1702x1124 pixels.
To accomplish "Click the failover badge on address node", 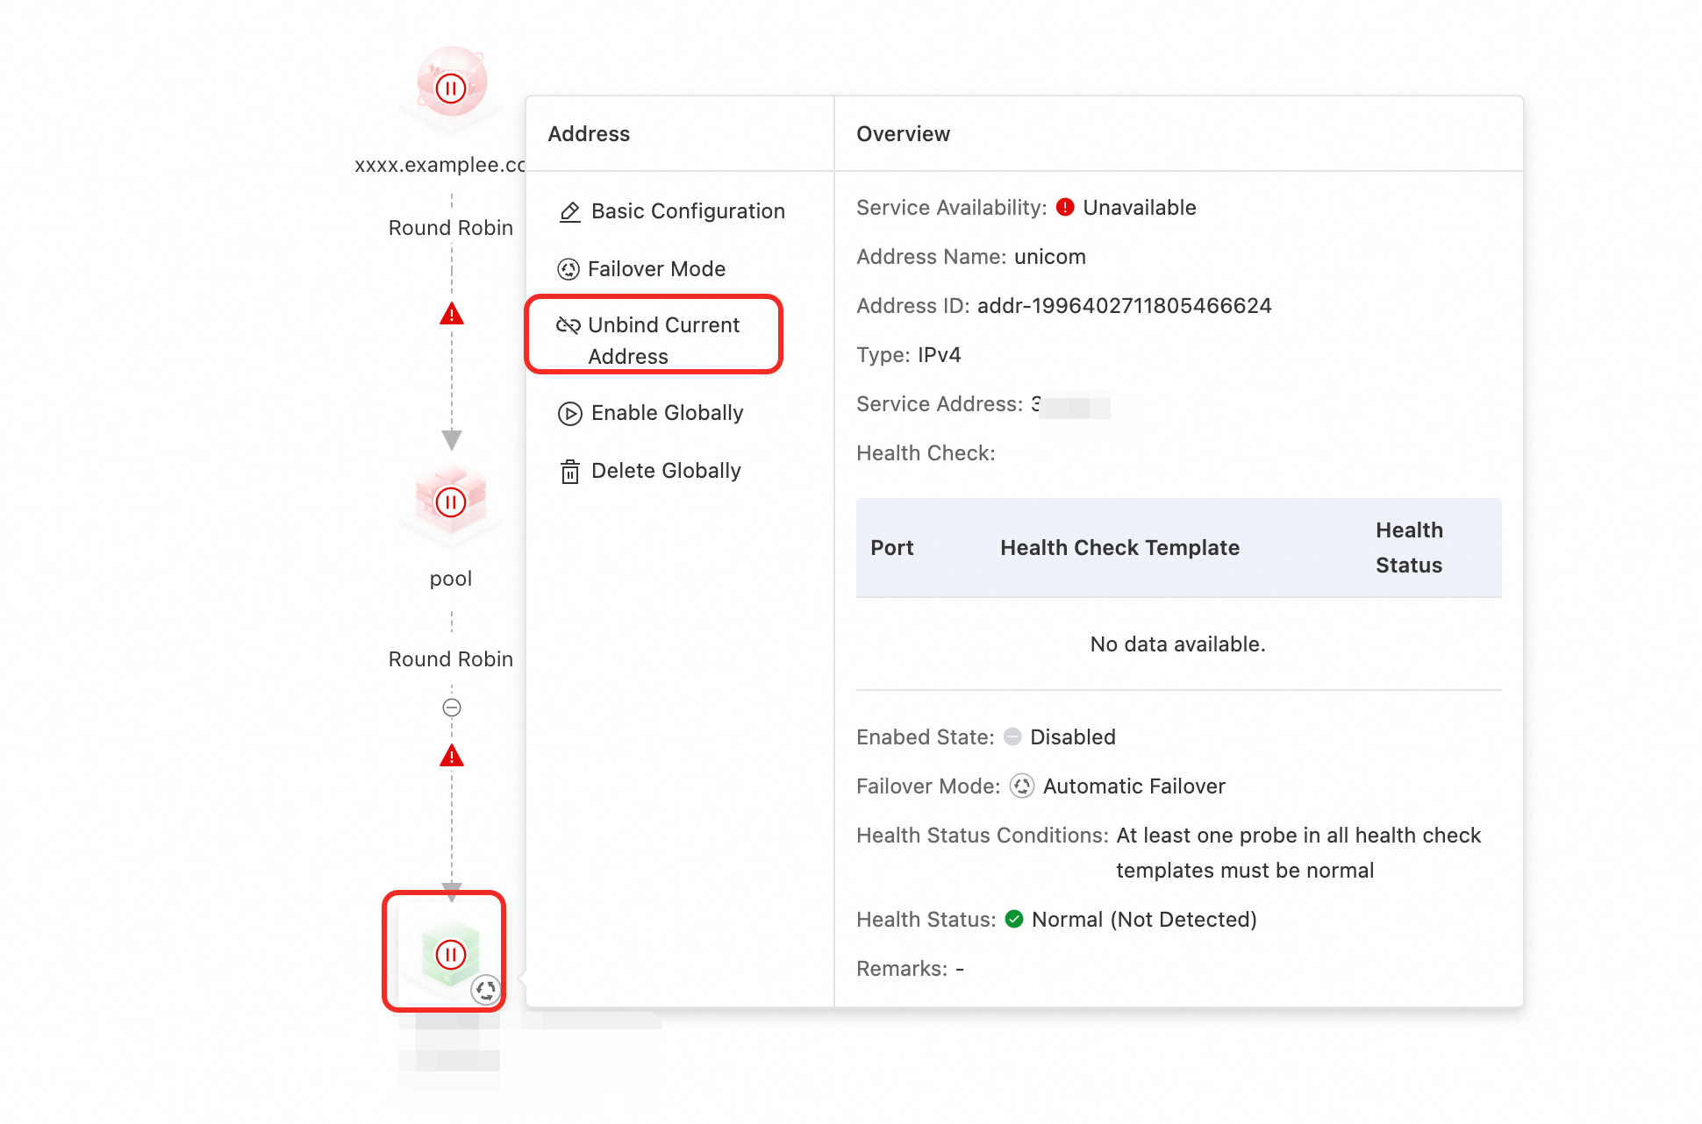I will coord(485,990).
